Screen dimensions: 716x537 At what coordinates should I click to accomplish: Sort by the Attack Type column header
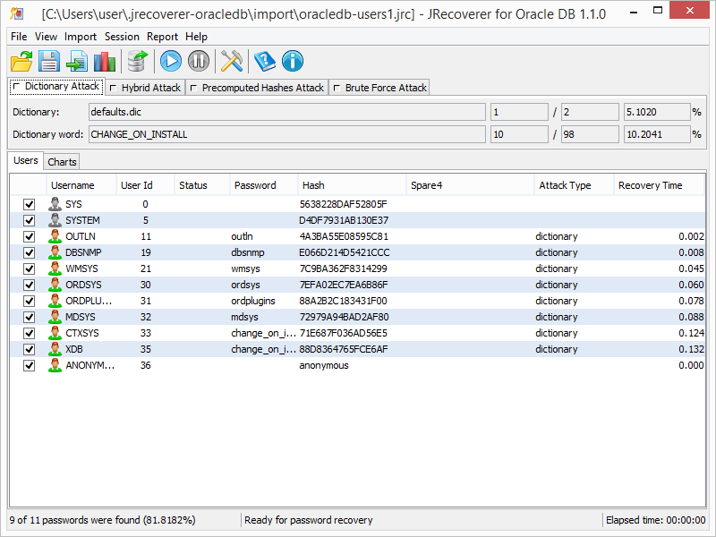tap(573, 185)
